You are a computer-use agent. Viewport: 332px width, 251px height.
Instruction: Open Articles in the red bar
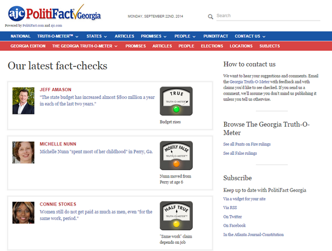click(x=162, y=46)
